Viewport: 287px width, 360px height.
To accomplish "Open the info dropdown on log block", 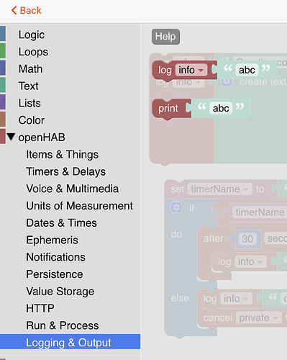I will coord(191,70).
